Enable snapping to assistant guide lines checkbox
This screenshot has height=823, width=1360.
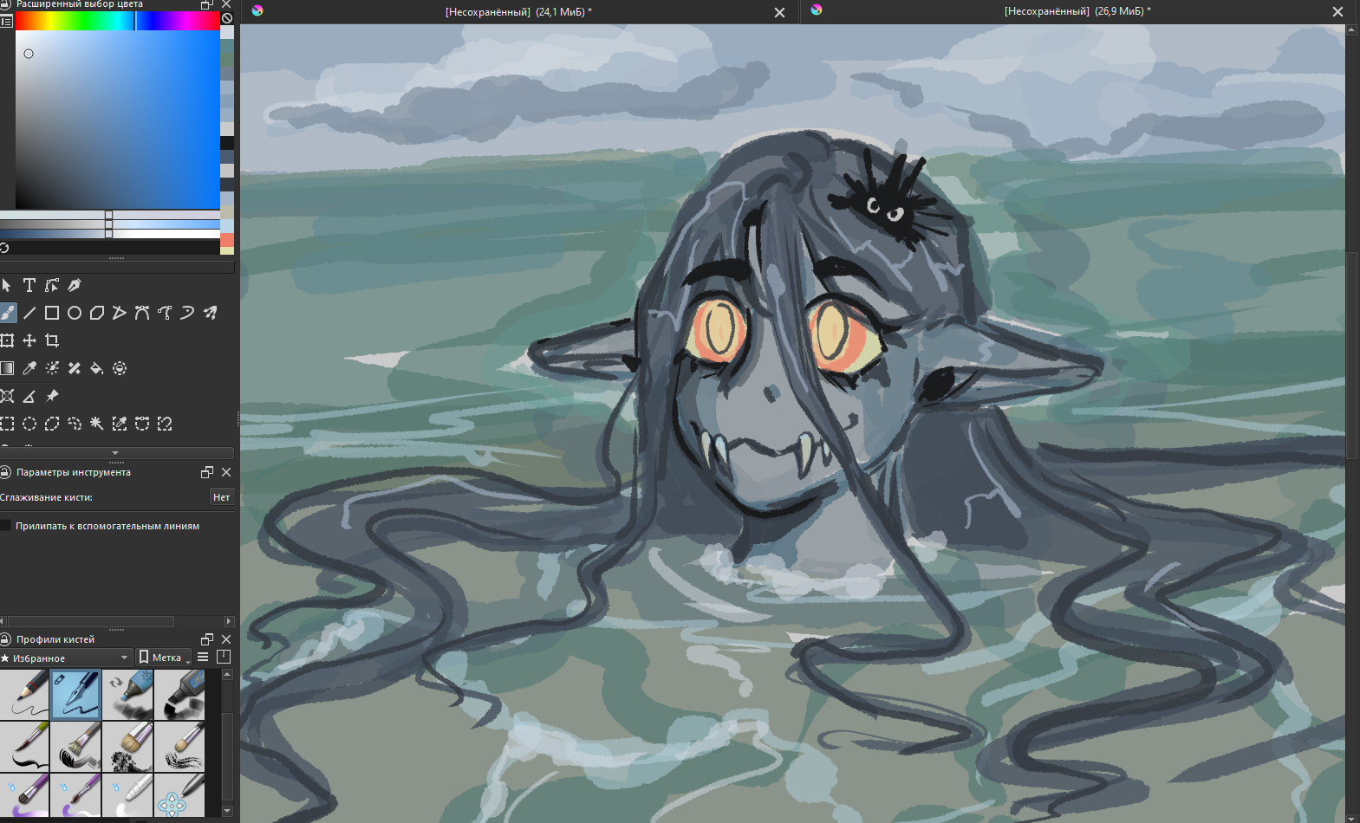[x=6, y=526]
